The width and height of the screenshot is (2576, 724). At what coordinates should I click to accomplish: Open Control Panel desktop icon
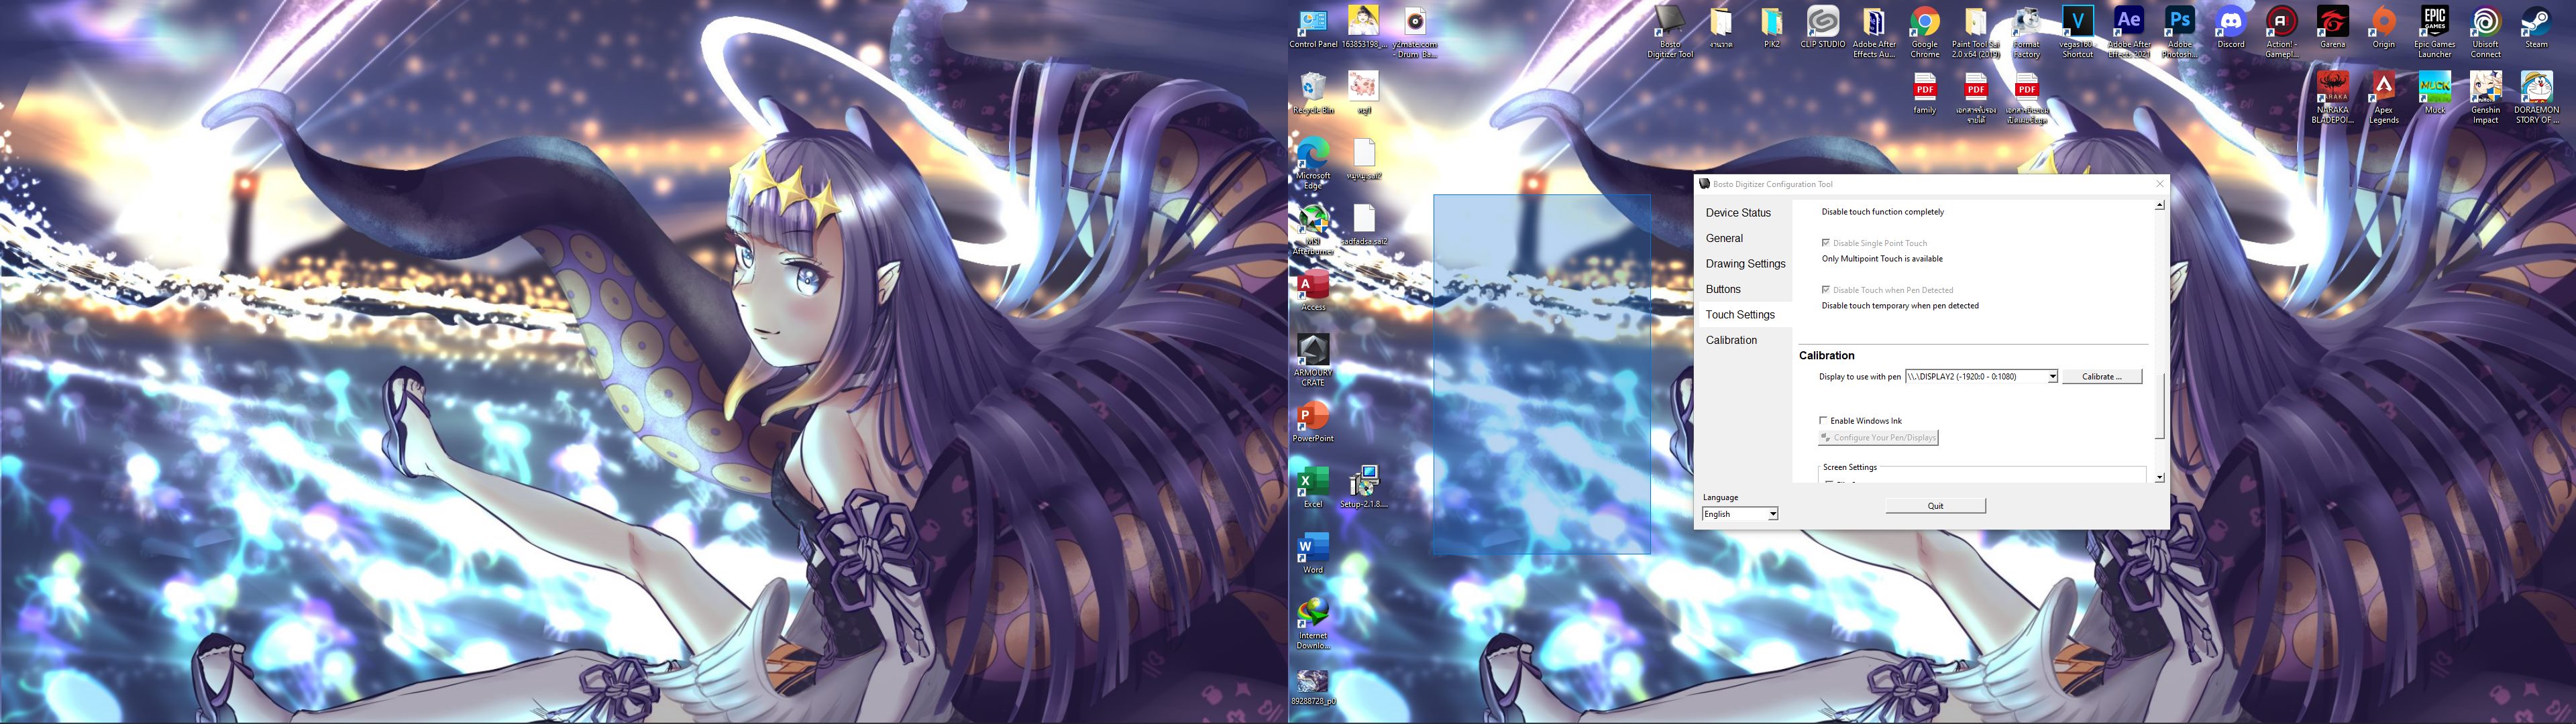tap(1313, 28)
